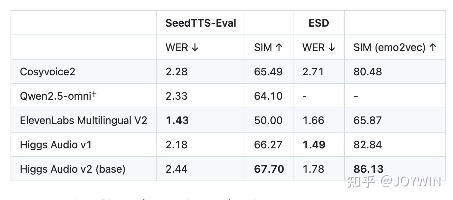Click the 2.44 WER cell for Higgs v2
453x200 pixels.
tap(176, 169)
